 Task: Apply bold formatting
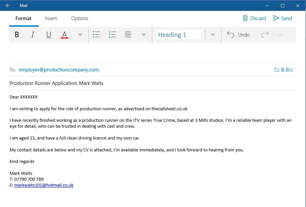(x=17, y=34)
